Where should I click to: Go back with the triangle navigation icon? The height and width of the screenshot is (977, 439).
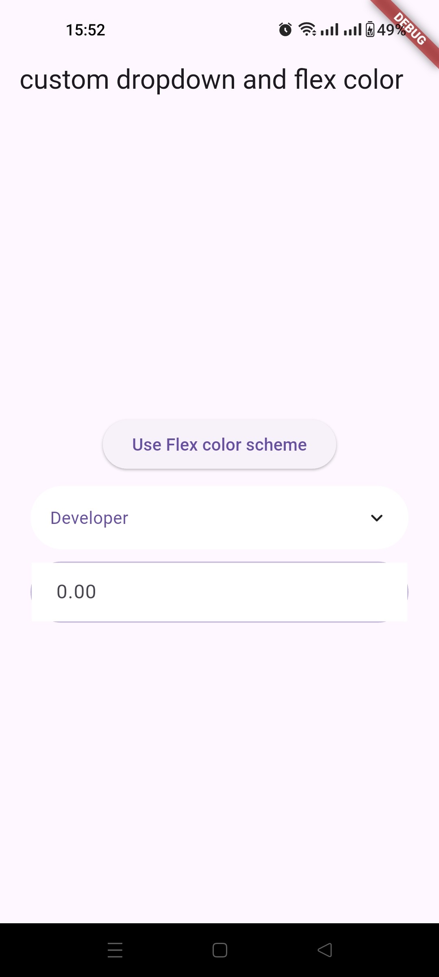point(324,950)
